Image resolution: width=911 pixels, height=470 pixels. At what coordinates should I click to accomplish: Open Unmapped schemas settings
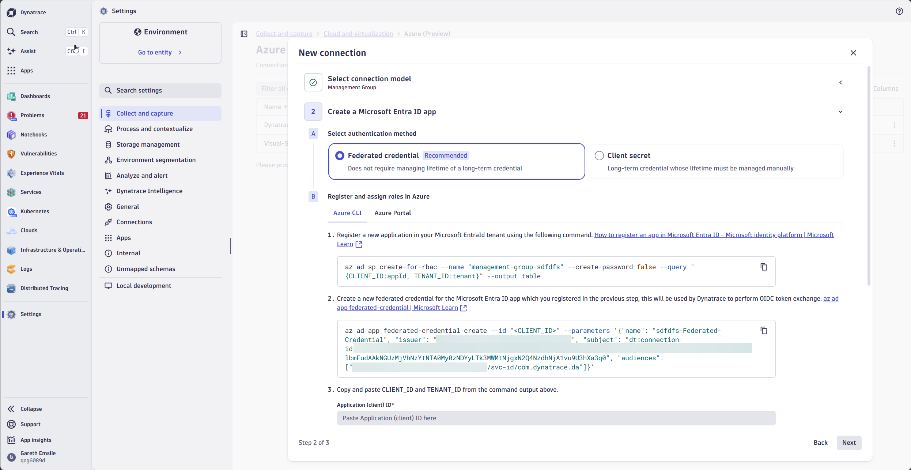coord(160,269)
